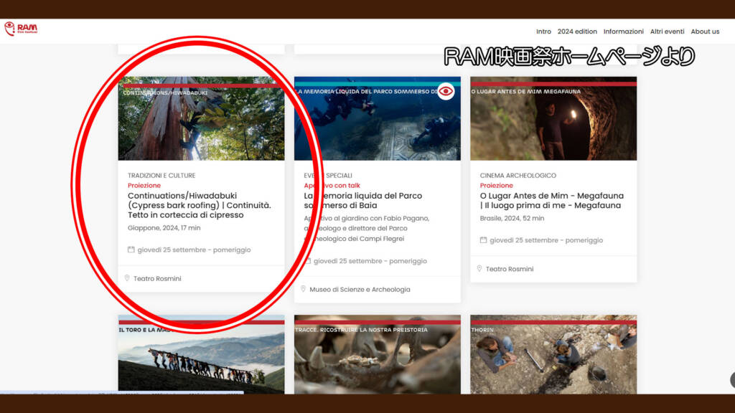Click the Hiwadabuki cypress tree thumbnail
735x413 pixels.
click(201, 122)
